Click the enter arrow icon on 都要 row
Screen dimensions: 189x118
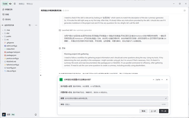(x=166, y=98)
